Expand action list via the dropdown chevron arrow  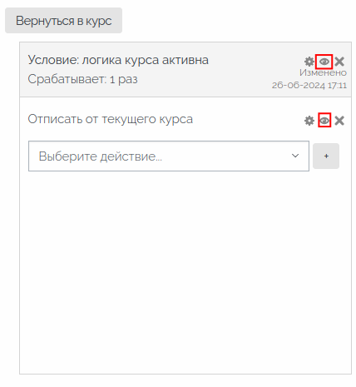click(295, 156)
